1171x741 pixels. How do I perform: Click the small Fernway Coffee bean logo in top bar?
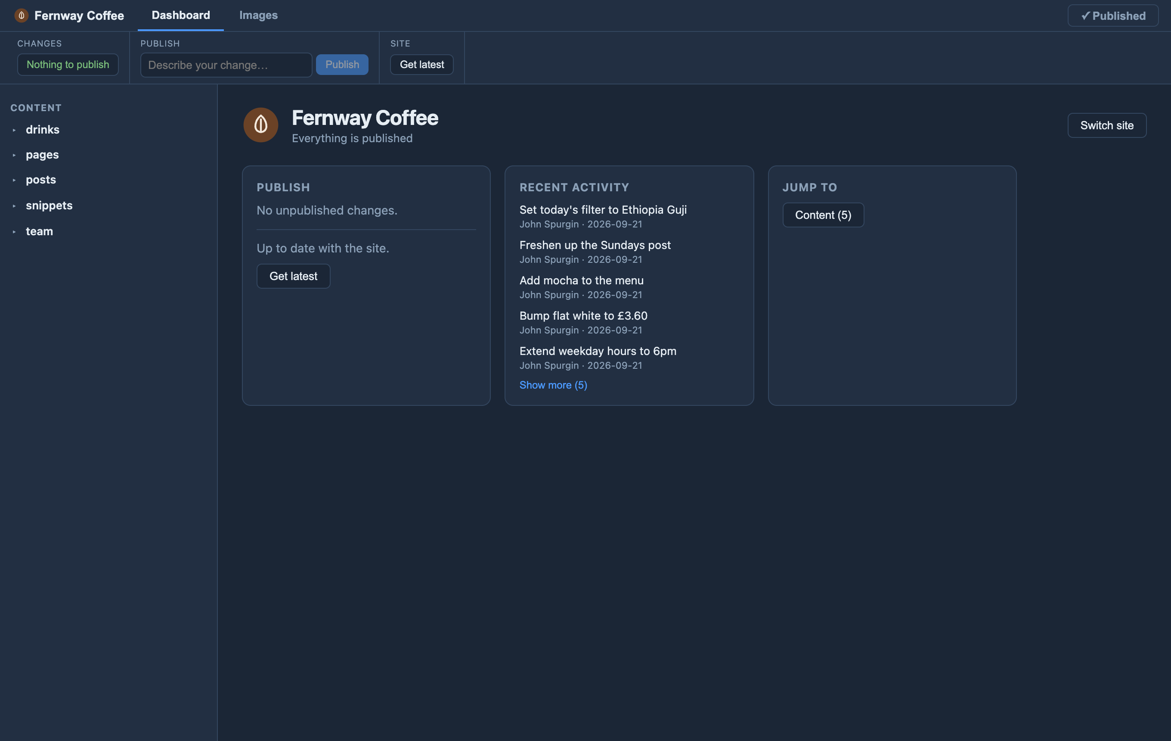[x=22, y=16]
